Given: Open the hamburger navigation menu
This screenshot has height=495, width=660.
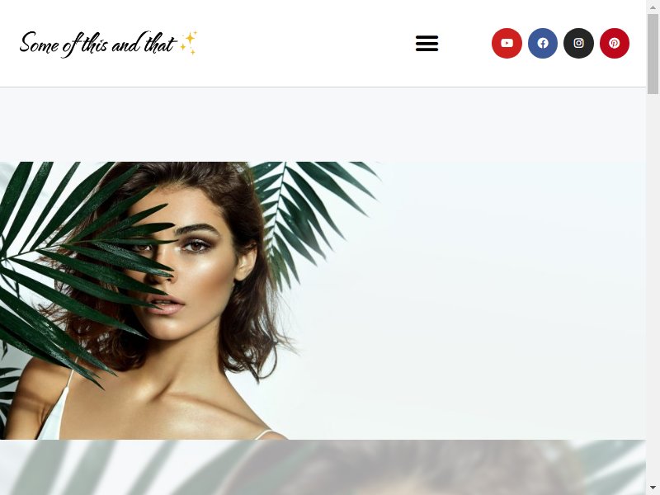Looking at the screenshot, I should (x=427, y=44).
